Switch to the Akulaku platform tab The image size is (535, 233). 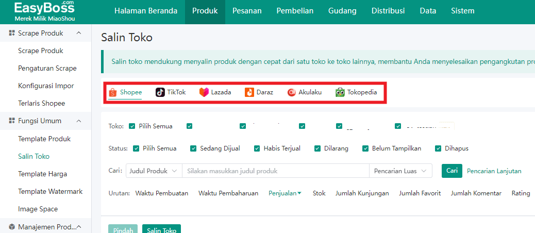(x=305, y=92)
